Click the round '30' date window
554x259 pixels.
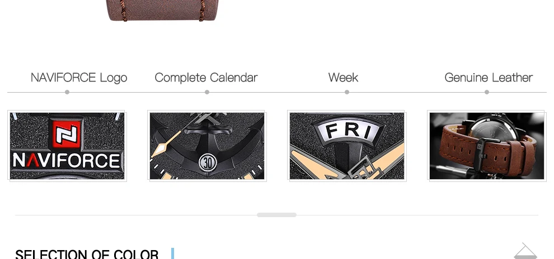(x=207, y=163)
